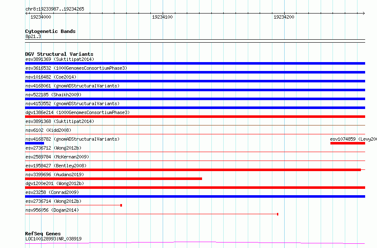377x248 pixels.
Task: Click the 19234200 ruler position label
Action: (x=284, y=17)
